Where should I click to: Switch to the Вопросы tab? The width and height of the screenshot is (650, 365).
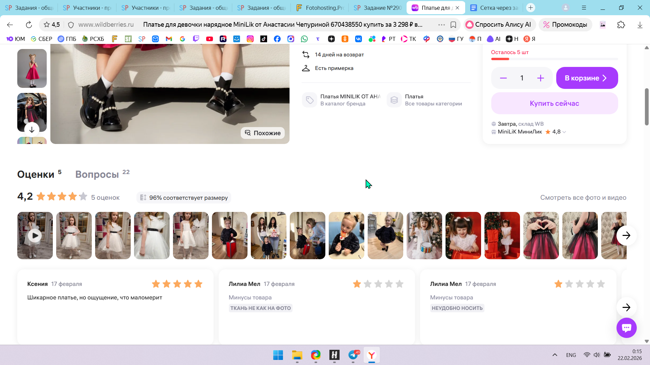(x=97, y=174)
